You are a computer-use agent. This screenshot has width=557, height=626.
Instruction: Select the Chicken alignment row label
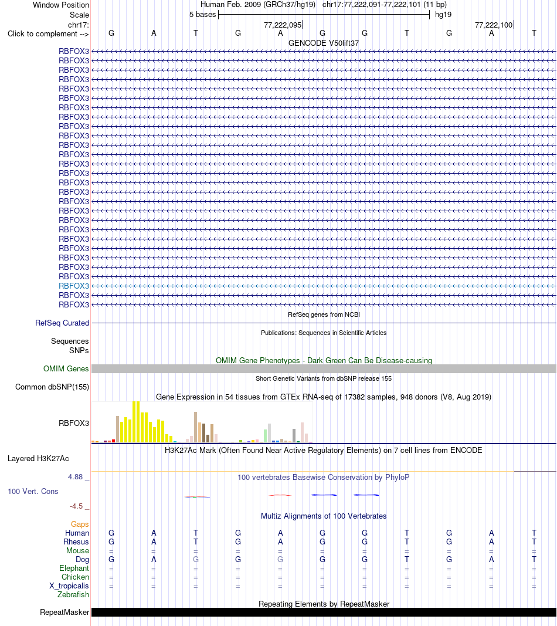tap(76, 577)
